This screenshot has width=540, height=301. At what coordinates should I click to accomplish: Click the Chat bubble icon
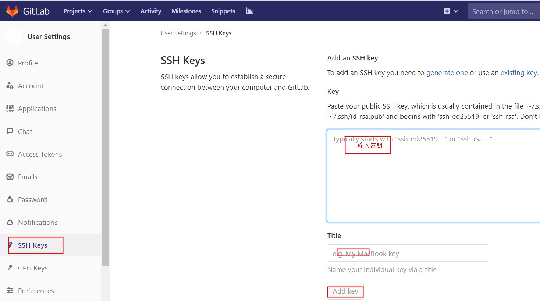[x=10, y=131]
